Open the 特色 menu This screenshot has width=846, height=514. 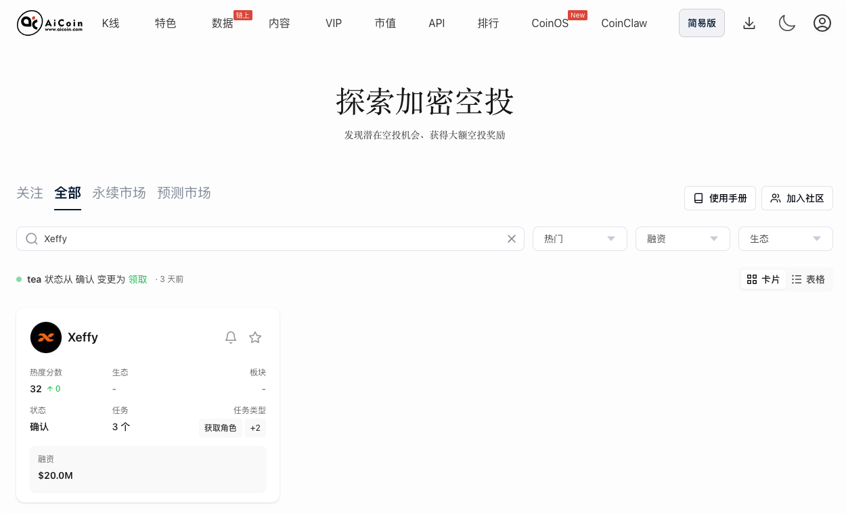click(166, 24)
